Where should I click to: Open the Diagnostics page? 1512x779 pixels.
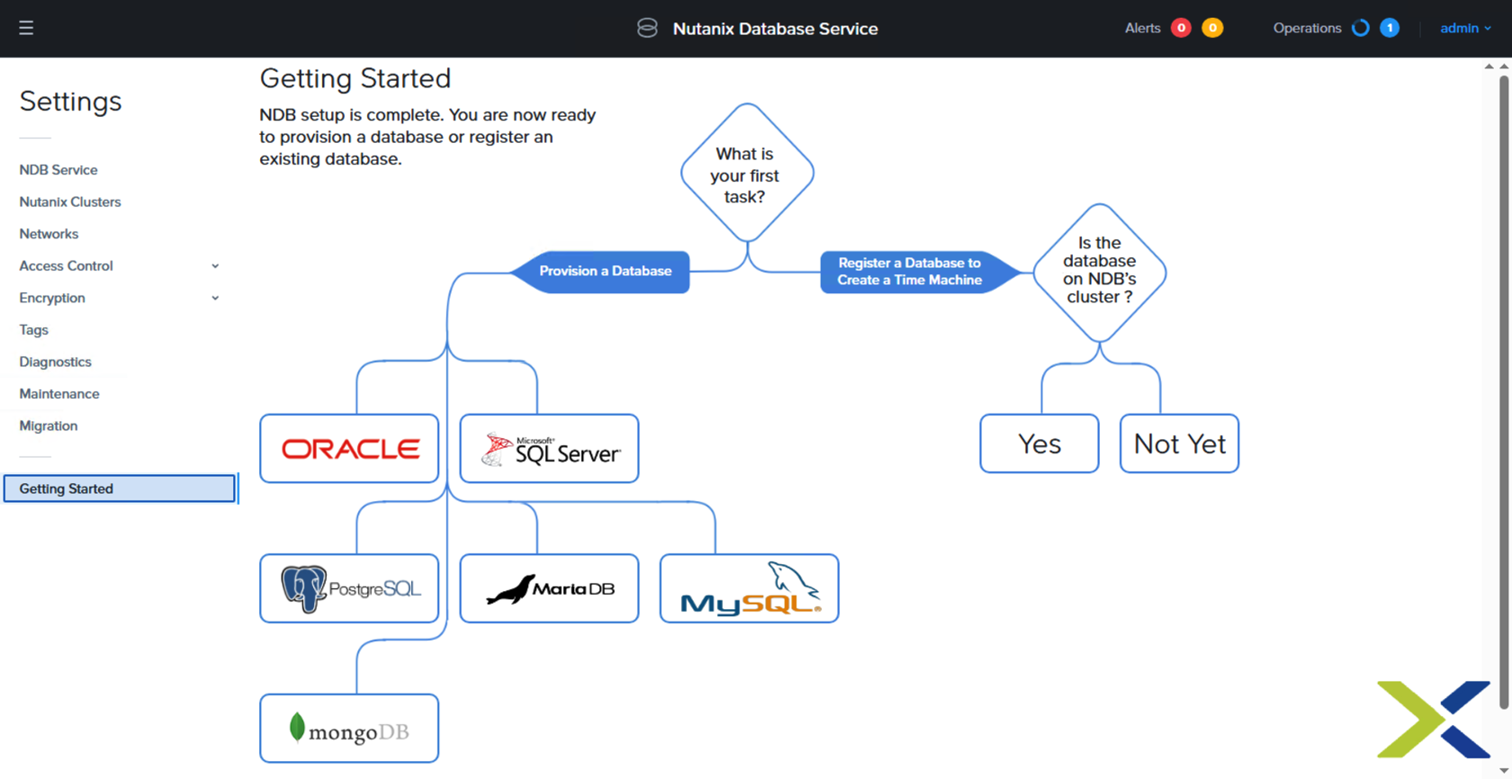(56, 362)
